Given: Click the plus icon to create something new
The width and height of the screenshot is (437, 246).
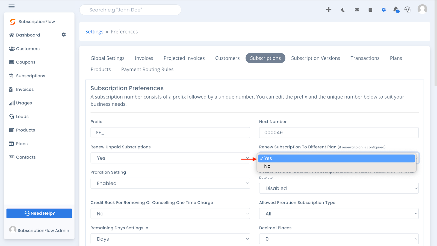Looking at the screenshot, I should pyautogui.click(x=329, y=10).
